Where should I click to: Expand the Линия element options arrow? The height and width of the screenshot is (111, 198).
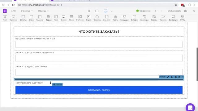(183, 77)
